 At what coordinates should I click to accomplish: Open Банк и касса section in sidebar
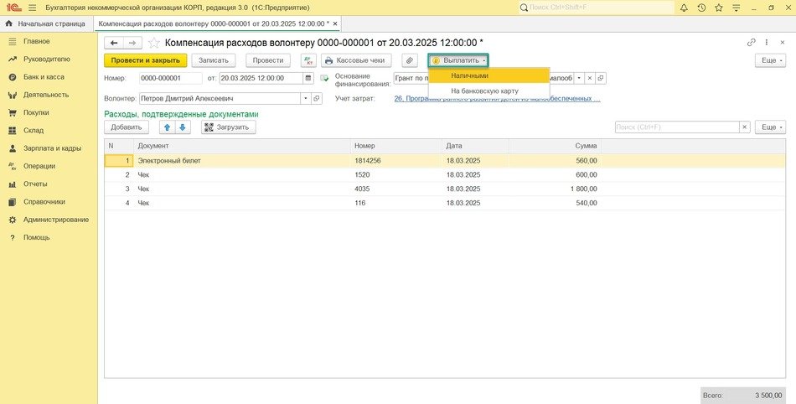pyautogui.click(x=44, y=77)
